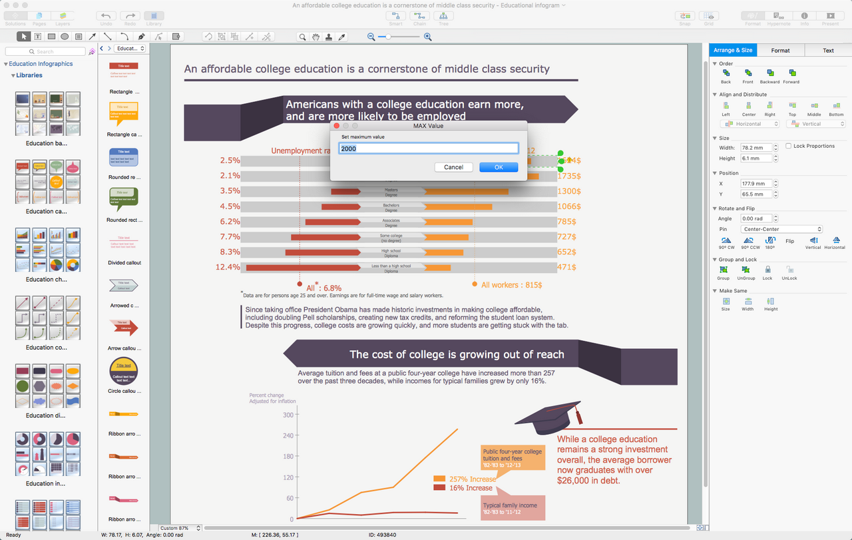Make Same Width icon
This screenshot has height=540, width=852.
[x=748, y=301]
